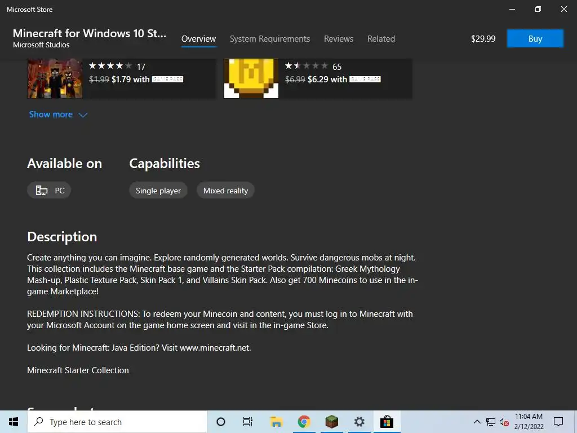
Task: Select the Mixed reality capability chip
Action: tap(225, 191)
